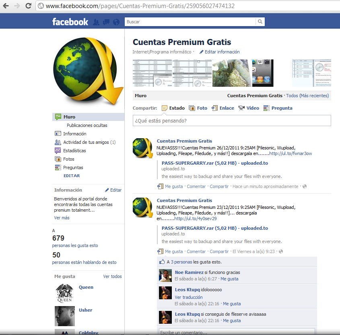Open the http://ul.to/fwnar3ow link

(291, 153)
